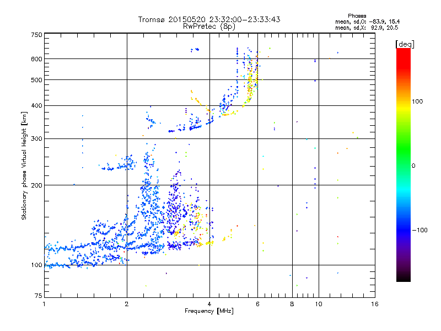The image size is (441, 331).
Task: Click the colorbar tick label '100'
Action: click(417, 102)
